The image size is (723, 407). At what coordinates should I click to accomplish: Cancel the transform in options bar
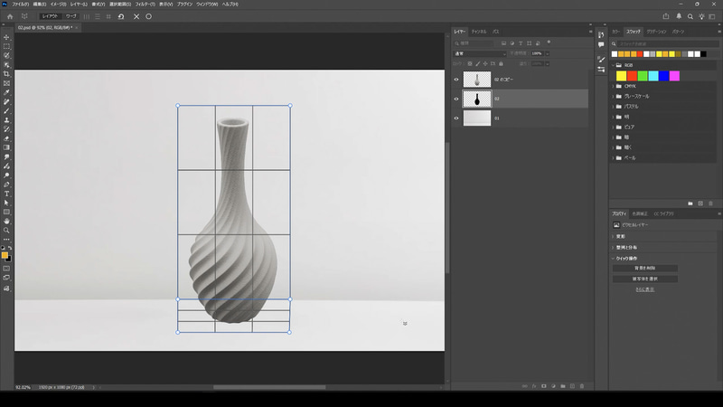136,16
